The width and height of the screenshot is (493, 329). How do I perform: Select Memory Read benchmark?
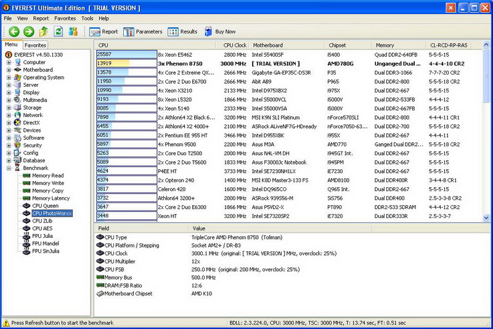[48, 176]
